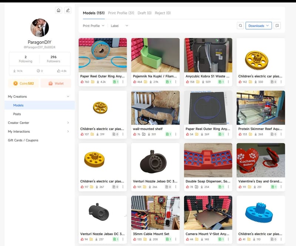Screen dimensions: 296x246
Task: Click the like icon on Valentine's Day card
Action: click(x=240, y=187)
